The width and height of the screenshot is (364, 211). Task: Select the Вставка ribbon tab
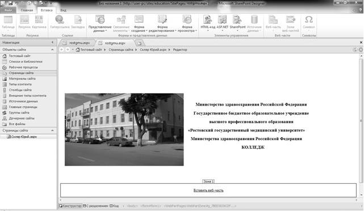47,10
